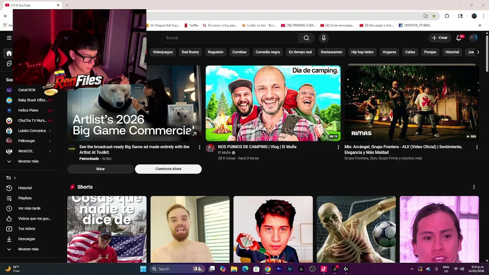
Task: Click the Crear button
Action: (440, 38)
